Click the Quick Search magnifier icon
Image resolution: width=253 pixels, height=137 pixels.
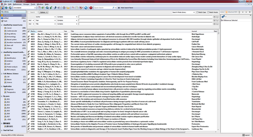point(113,8)
